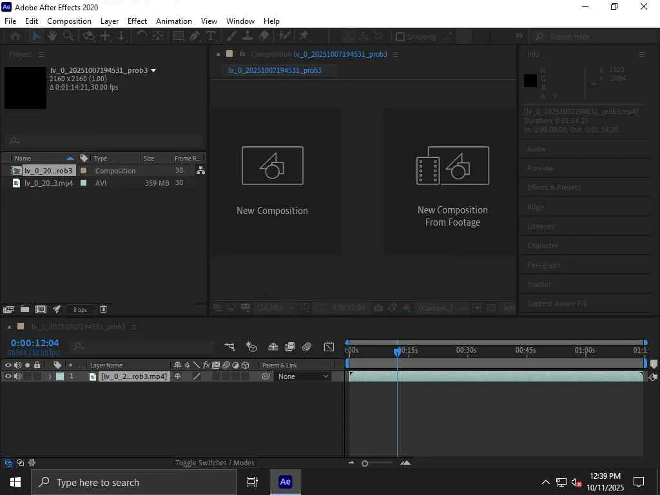The width and height of the screenshot is (660, 495).
Task: Open project flowchart view icon
Action: point(201,170)
